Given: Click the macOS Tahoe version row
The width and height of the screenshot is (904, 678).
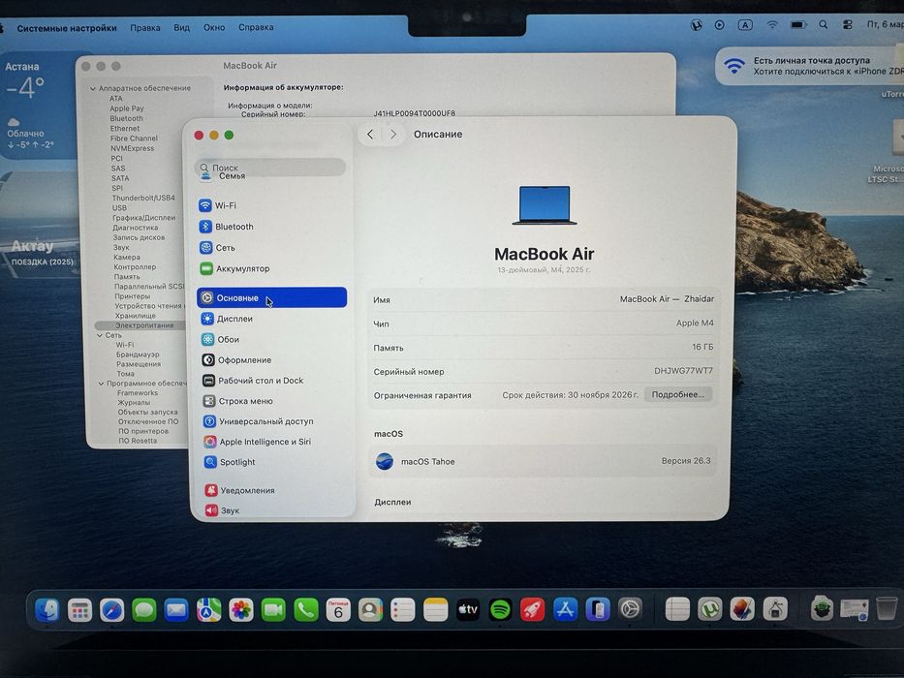Looking at the screenshot, I should click(543, 461).
